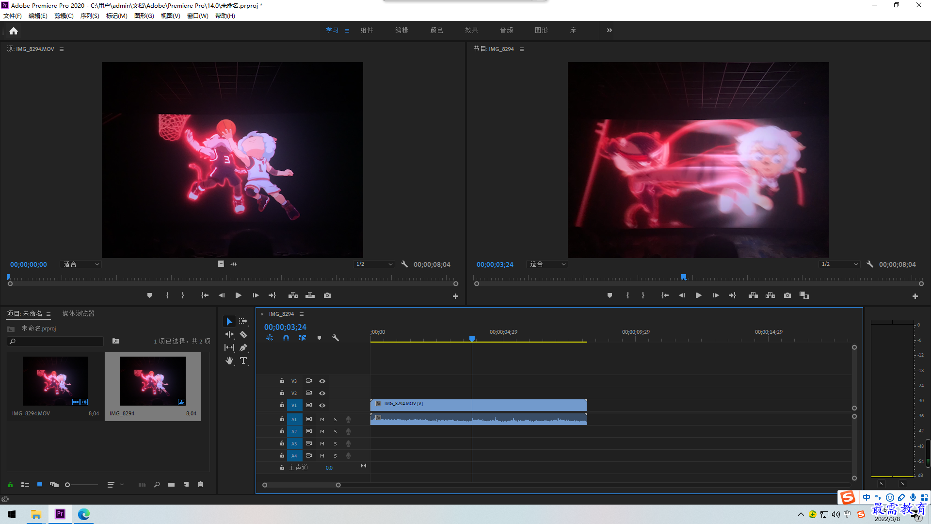
Task: Open Source monitor zoom level dropdown
Action: pos(81,264)
